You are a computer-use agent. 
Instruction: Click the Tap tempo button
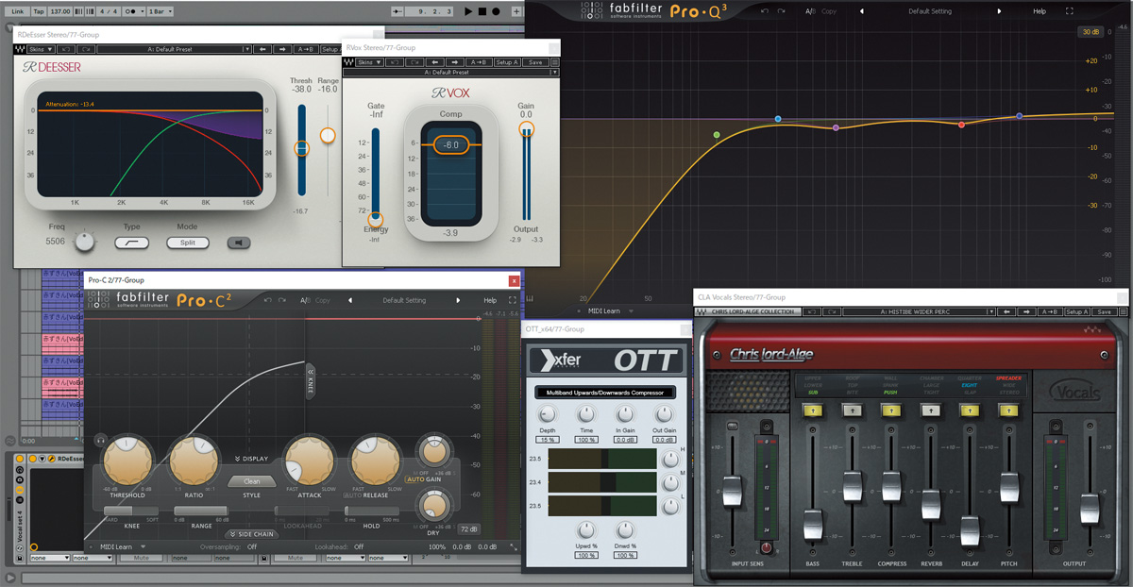39,11
